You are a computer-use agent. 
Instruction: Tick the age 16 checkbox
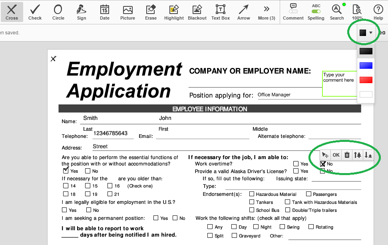coord(110,185)
